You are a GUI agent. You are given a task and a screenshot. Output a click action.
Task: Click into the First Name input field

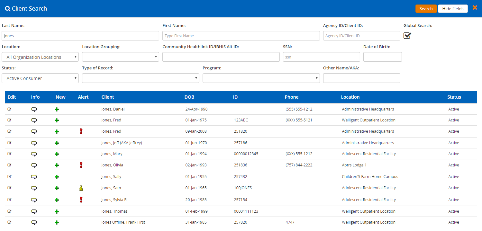[x=241, y=36]
